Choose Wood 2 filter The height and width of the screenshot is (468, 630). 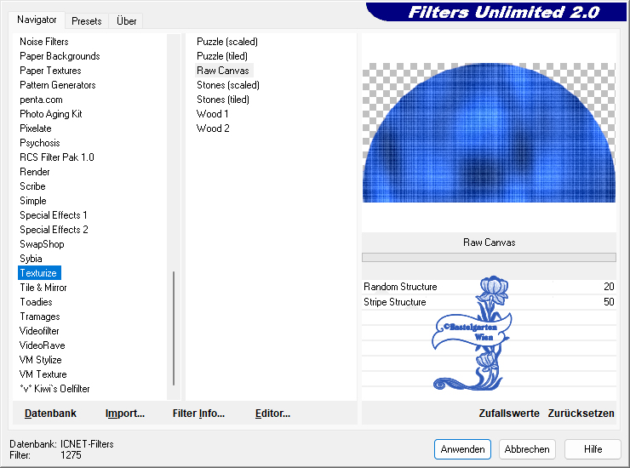point(213,128)
